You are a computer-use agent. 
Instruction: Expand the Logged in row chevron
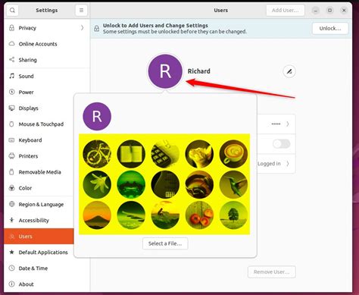click(288, 164)
